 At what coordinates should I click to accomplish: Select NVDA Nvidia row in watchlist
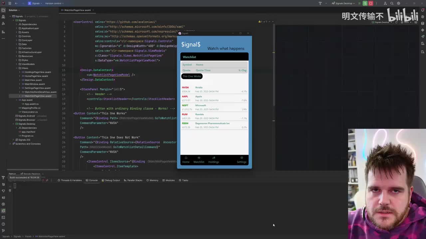point(214,89)
